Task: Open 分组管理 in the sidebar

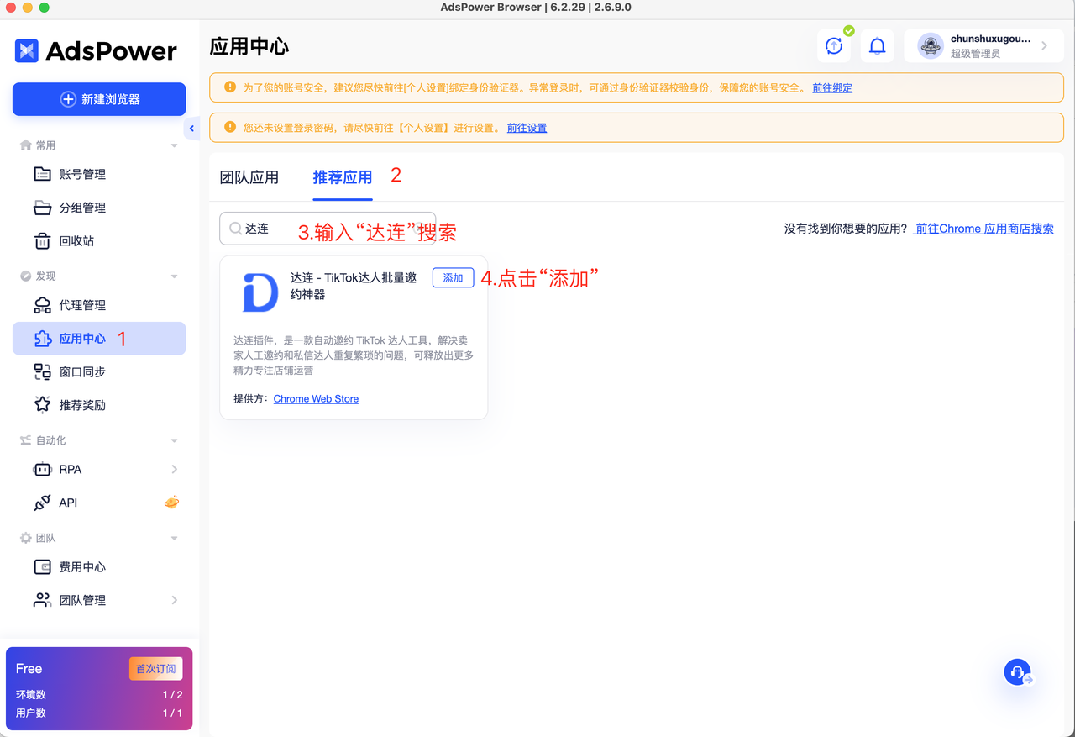Action: point(99,208)
